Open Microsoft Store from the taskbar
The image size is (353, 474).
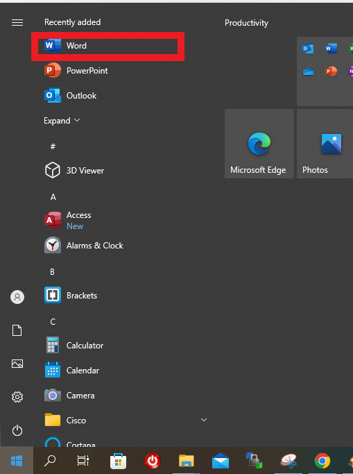point(118,461)
